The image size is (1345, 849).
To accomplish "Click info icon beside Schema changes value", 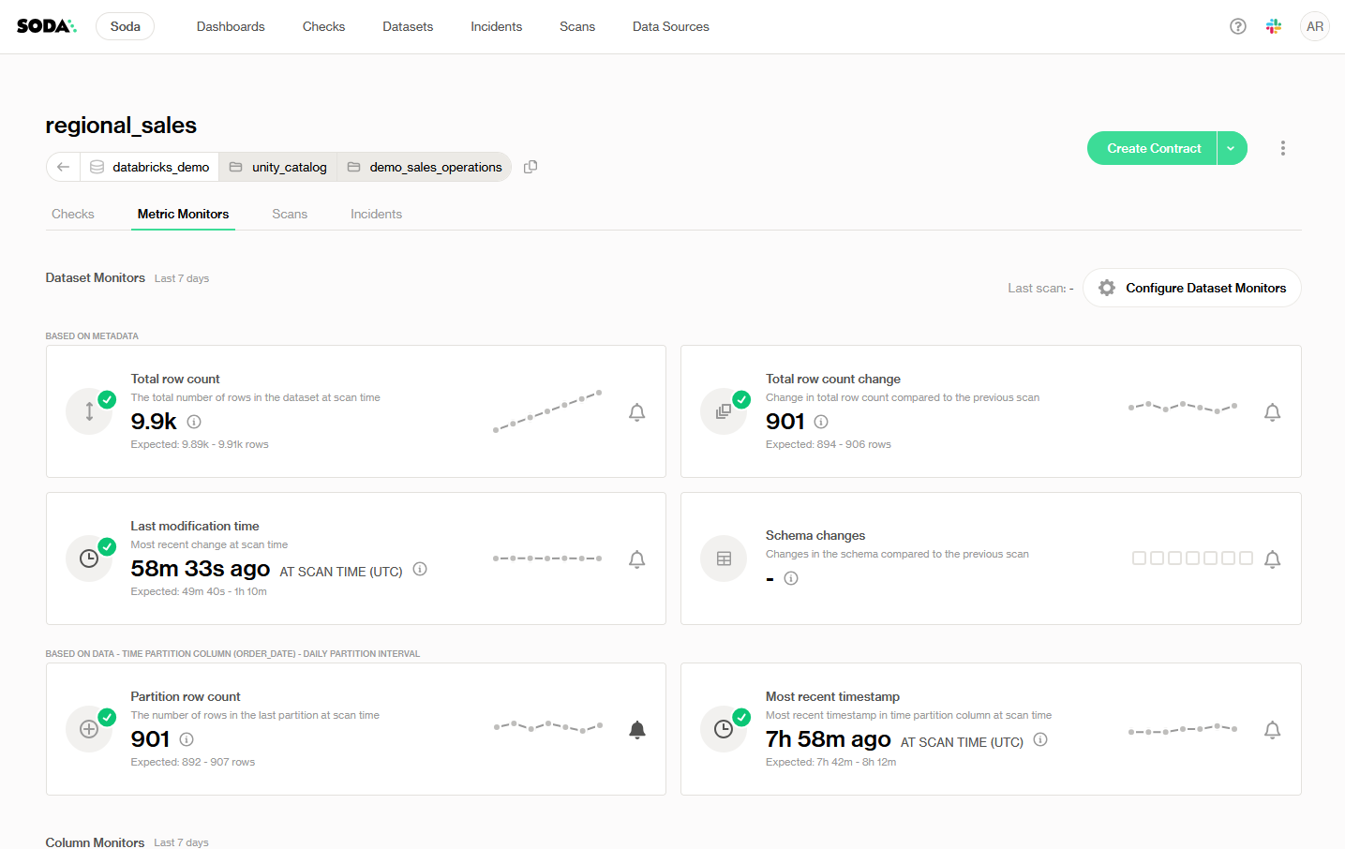I will [x=791, y=578].
